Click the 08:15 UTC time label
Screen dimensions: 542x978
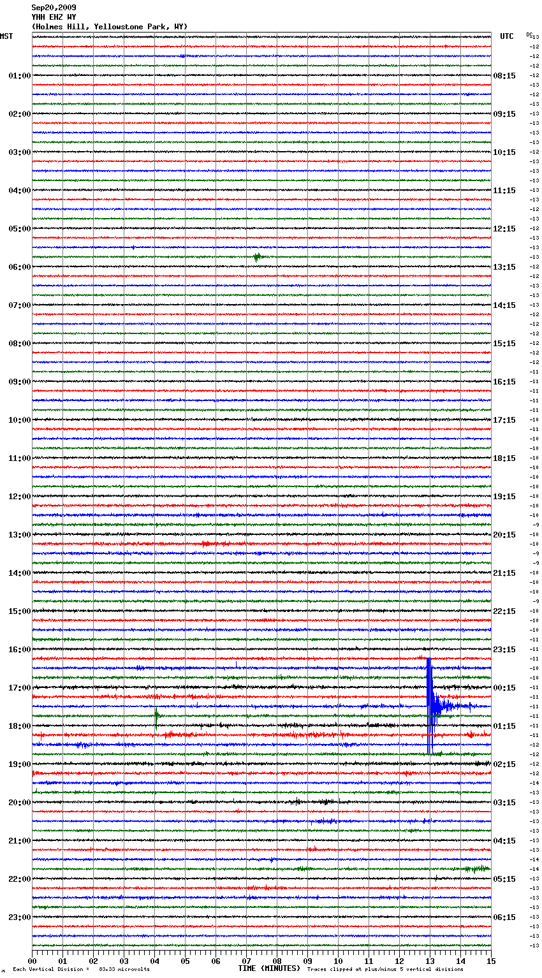tap(504, 76)
